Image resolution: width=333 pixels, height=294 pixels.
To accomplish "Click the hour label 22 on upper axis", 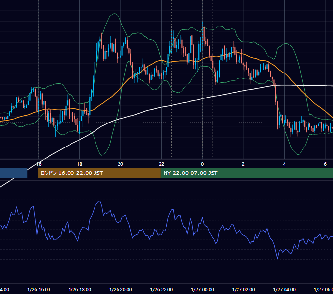I will click(x=162, y=164).
